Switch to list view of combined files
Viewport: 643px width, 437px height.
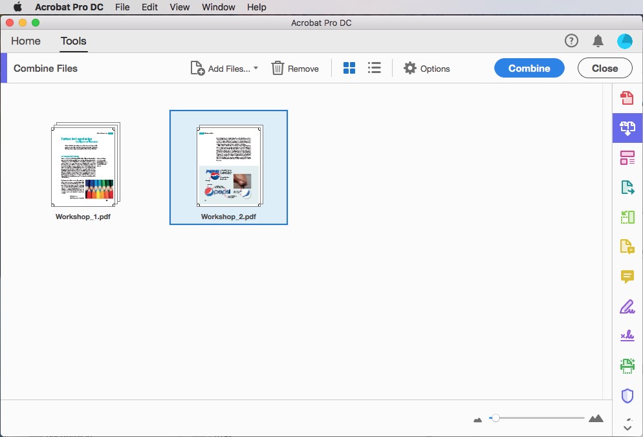(374, 67)
